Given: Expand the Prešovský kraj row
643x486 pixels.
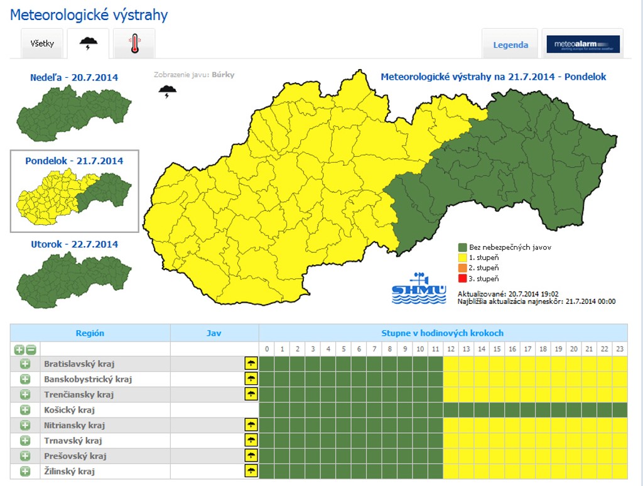Looking at the screenshot, I should (x=25, y=456).
